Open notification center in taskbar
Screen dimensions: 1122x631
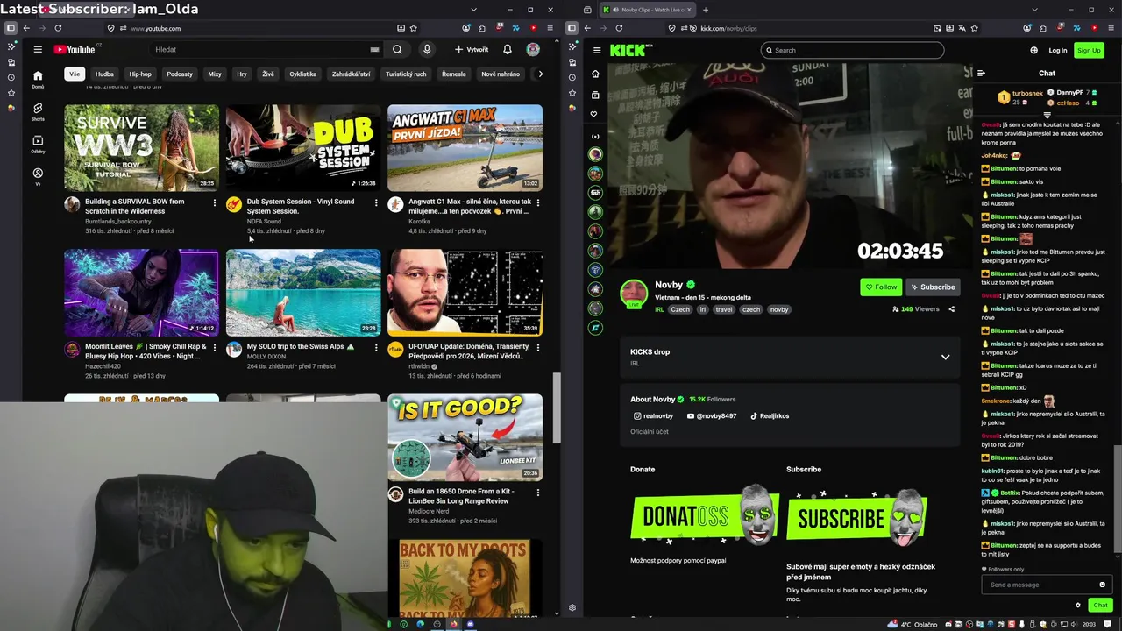point(1108,625)
